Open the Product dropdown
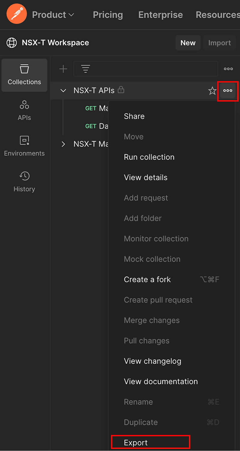Image resolution: width=240 pixels, height=451 pixels. tap(53, 15)
